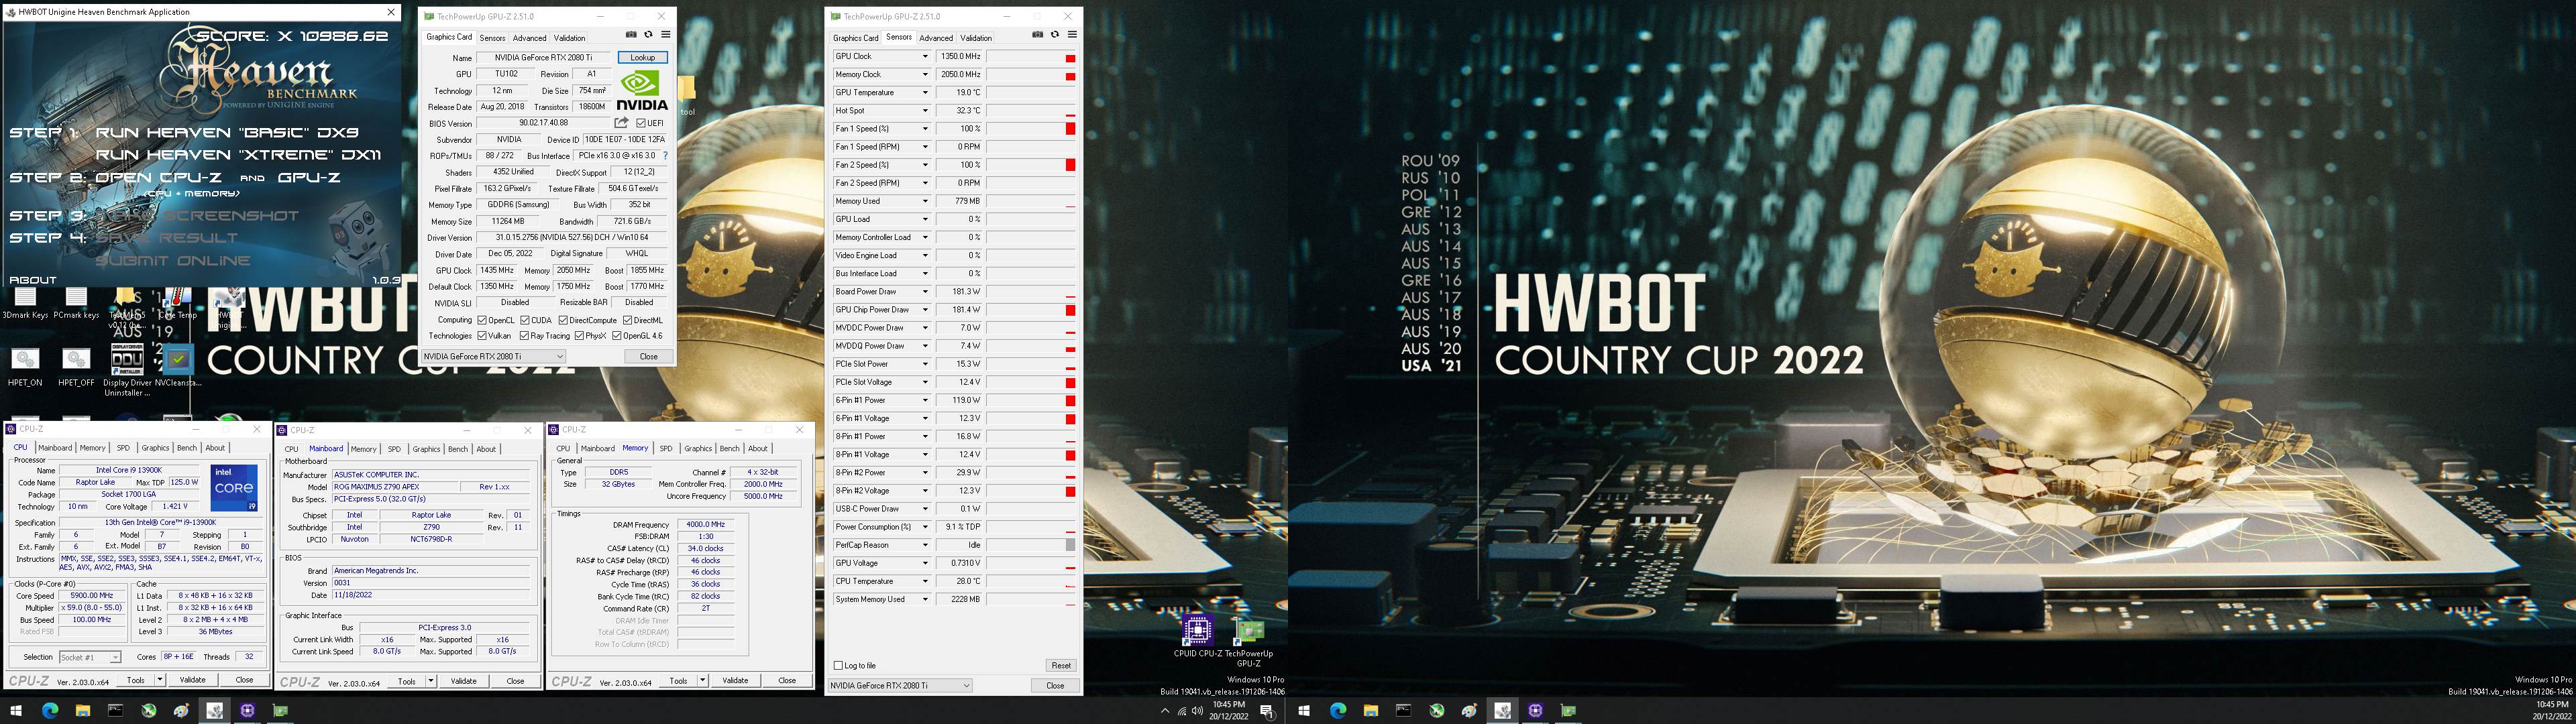Image resolution: width=2576 pixels, height=724 pixels.
Task: Click the About link in Heaven Benchmark
Action: [33, 280]
